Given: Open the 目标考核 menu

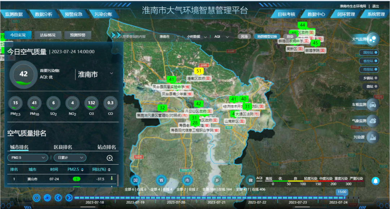Looking at the screenshot, I should coord(286,14).
